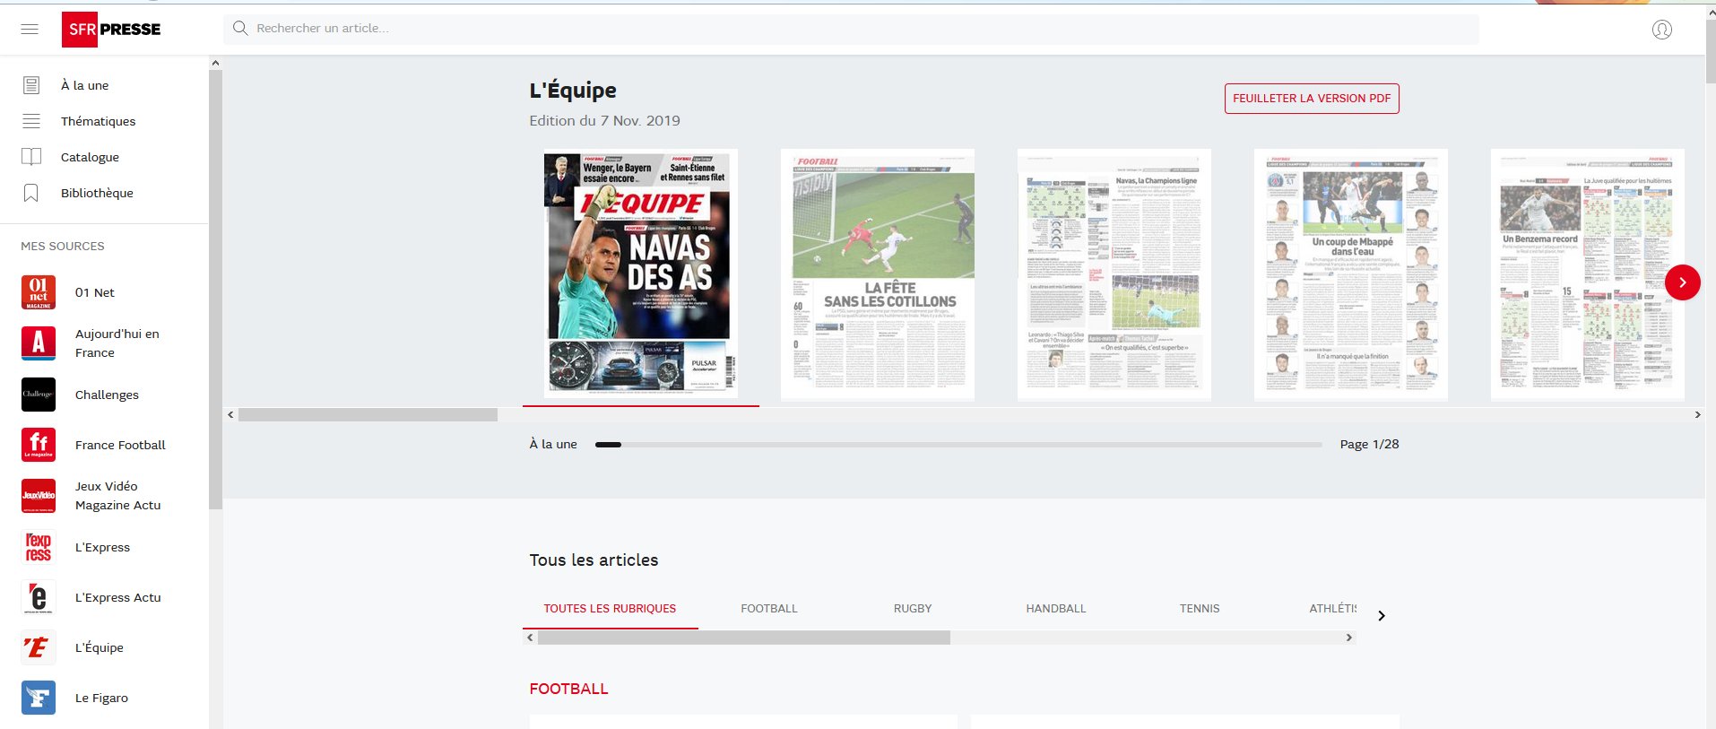Open the Un Benzema record page

pyautogui.click(x=1587, y=273)
